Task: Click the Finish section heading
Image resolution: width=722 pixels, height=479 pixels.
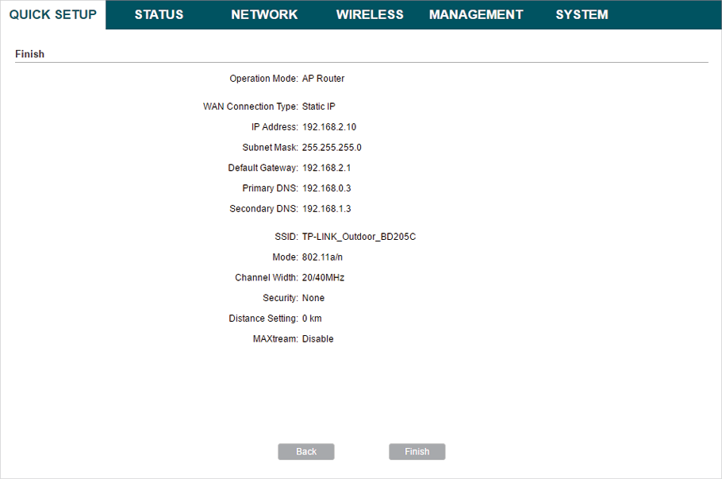Action: click(x=30, y=54)
